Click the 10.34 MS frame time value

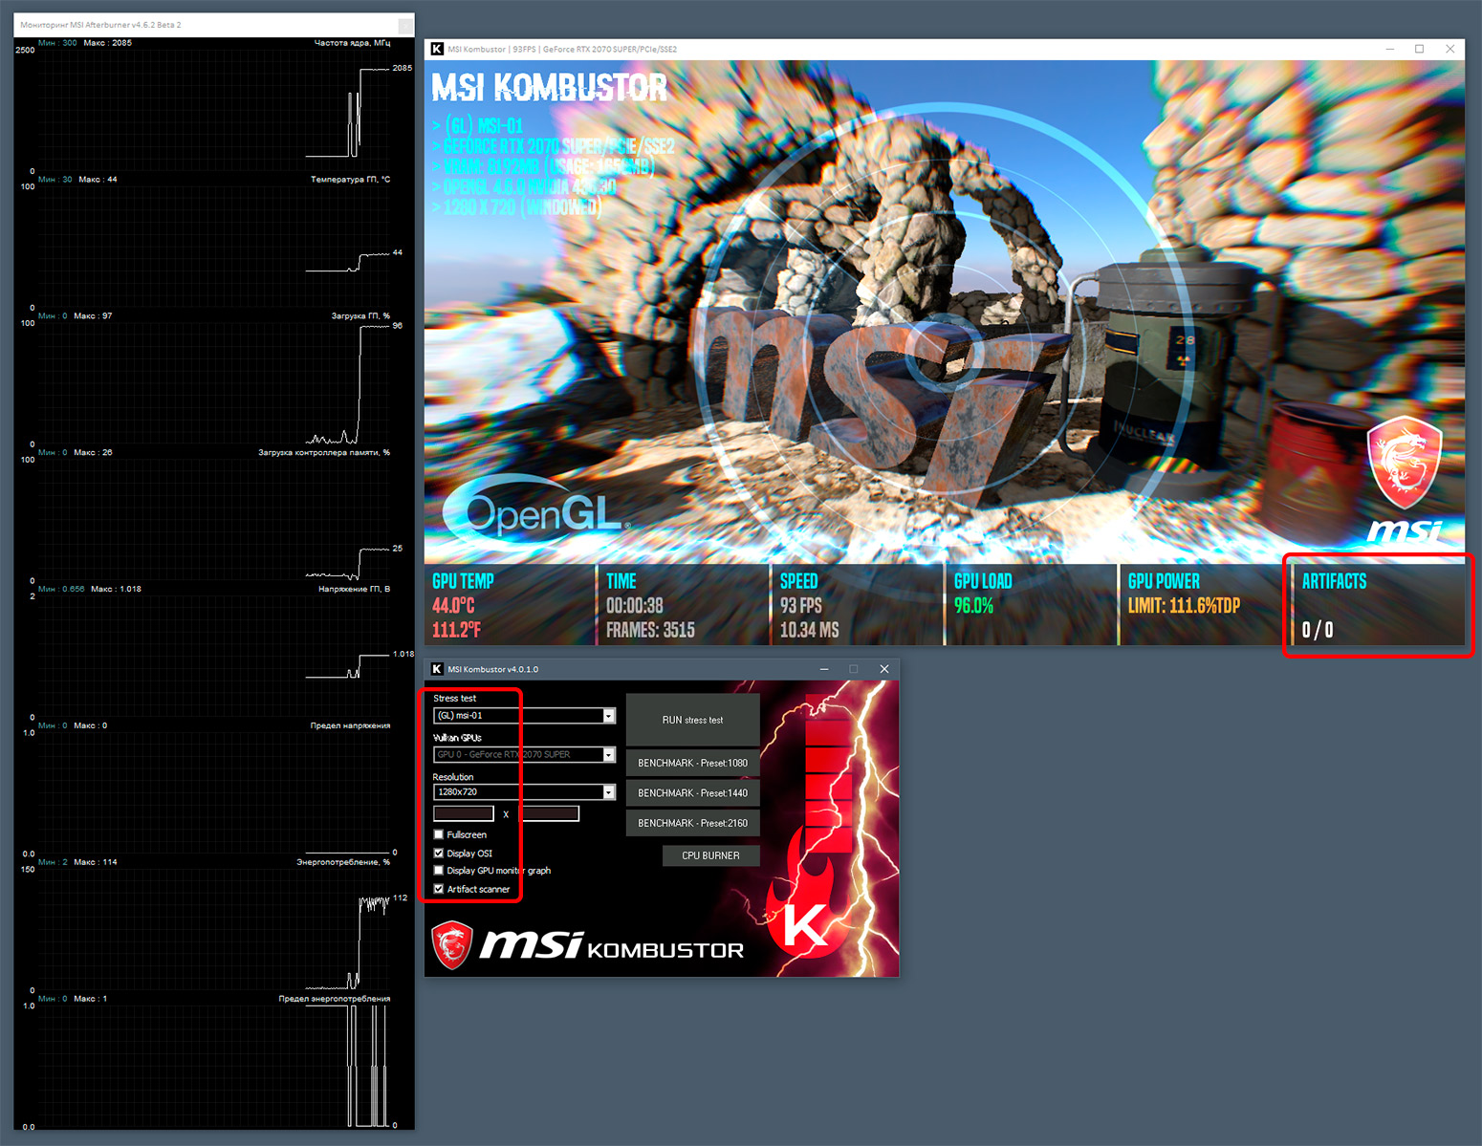click(x=809, y=631)
